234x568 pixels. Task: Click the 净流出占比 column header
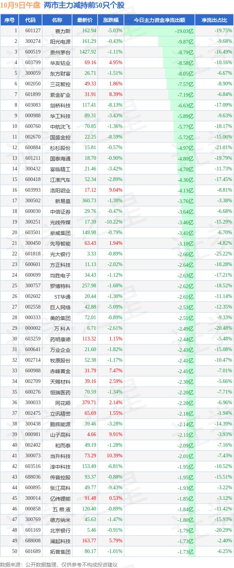point(214,20)
